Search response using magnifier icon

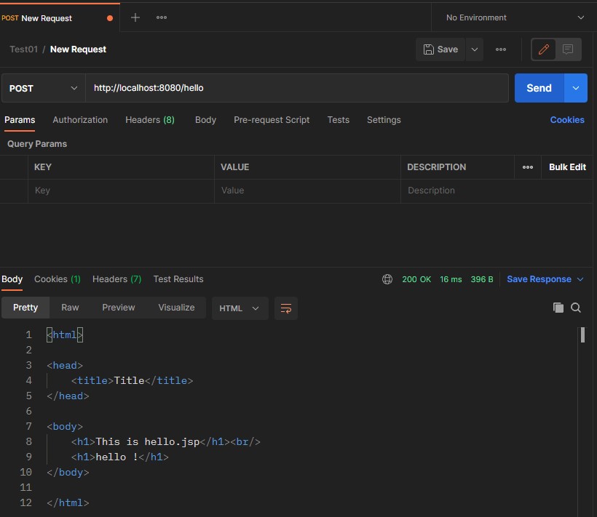tap(576, 308)
